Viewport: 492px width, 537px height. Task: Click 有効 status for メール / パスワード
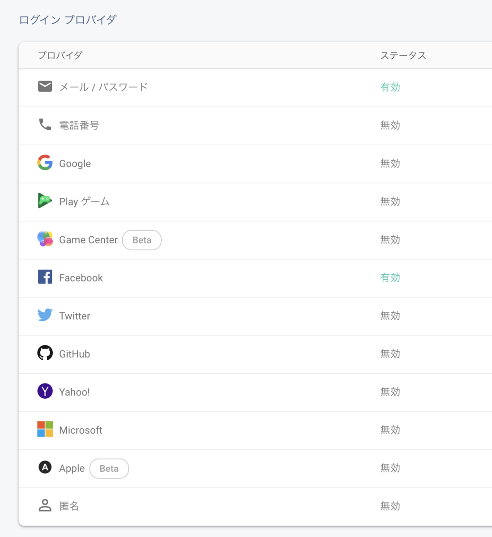coord(390,87)
